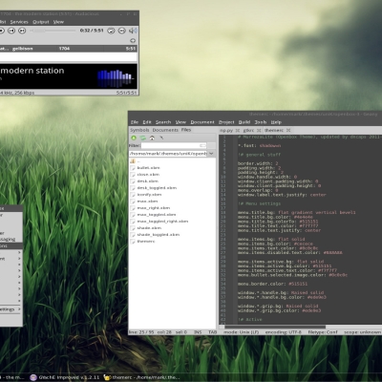Open Audacious volume control speaker icon
This screenshot has width=382, height=382.
(x=133, y=31)
